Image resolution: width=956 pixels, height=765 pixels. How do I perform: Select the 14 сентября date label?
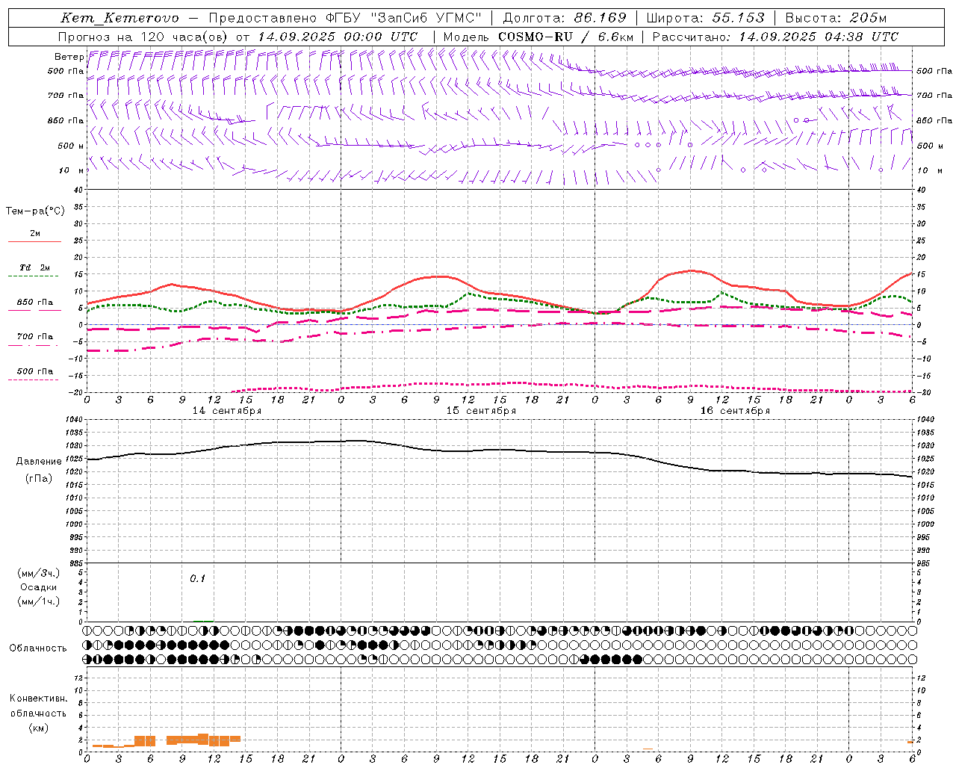pos(227,411)
